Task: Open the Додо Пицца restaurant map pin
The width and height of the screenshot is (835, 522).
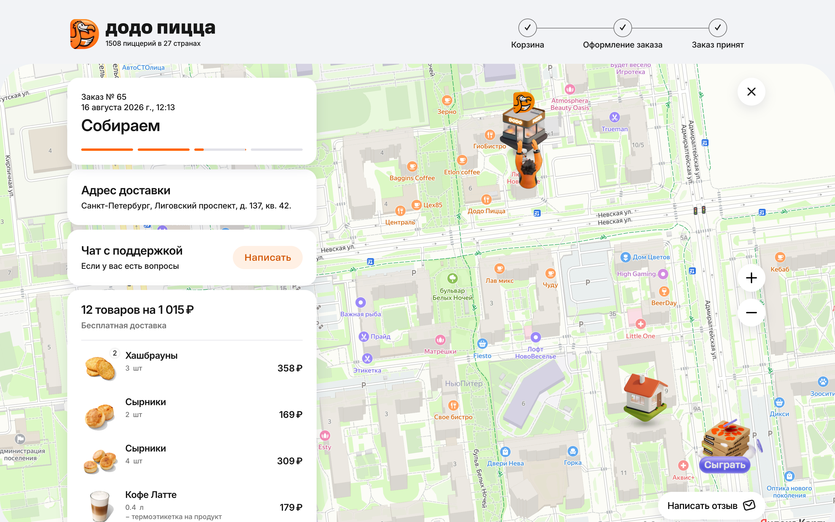Action: (x=487, y=199)
